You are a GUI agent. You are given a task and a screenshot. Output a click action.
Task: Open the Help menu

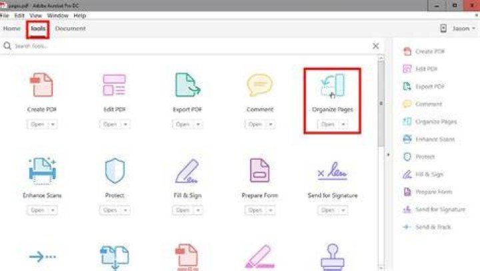click(79, 15)
